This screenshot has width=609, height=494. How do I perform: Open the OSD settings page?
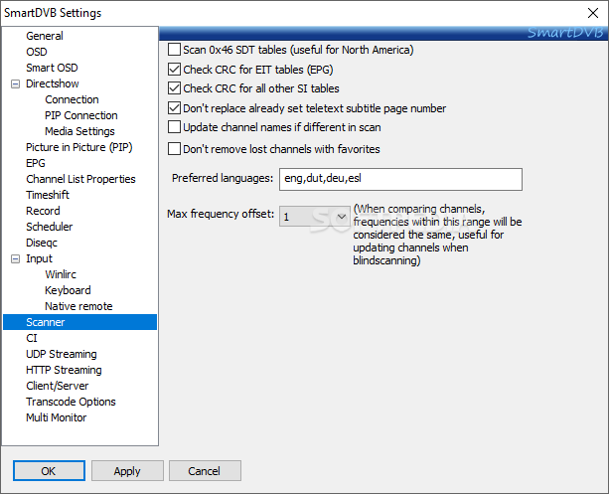coord(37,52)
